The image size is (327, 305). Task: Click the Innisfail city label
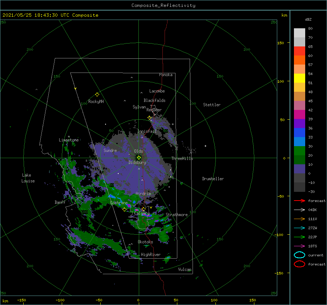[147, 131]
